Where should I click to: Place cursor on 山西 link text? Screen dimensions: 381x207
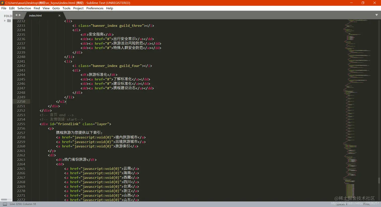127,196
